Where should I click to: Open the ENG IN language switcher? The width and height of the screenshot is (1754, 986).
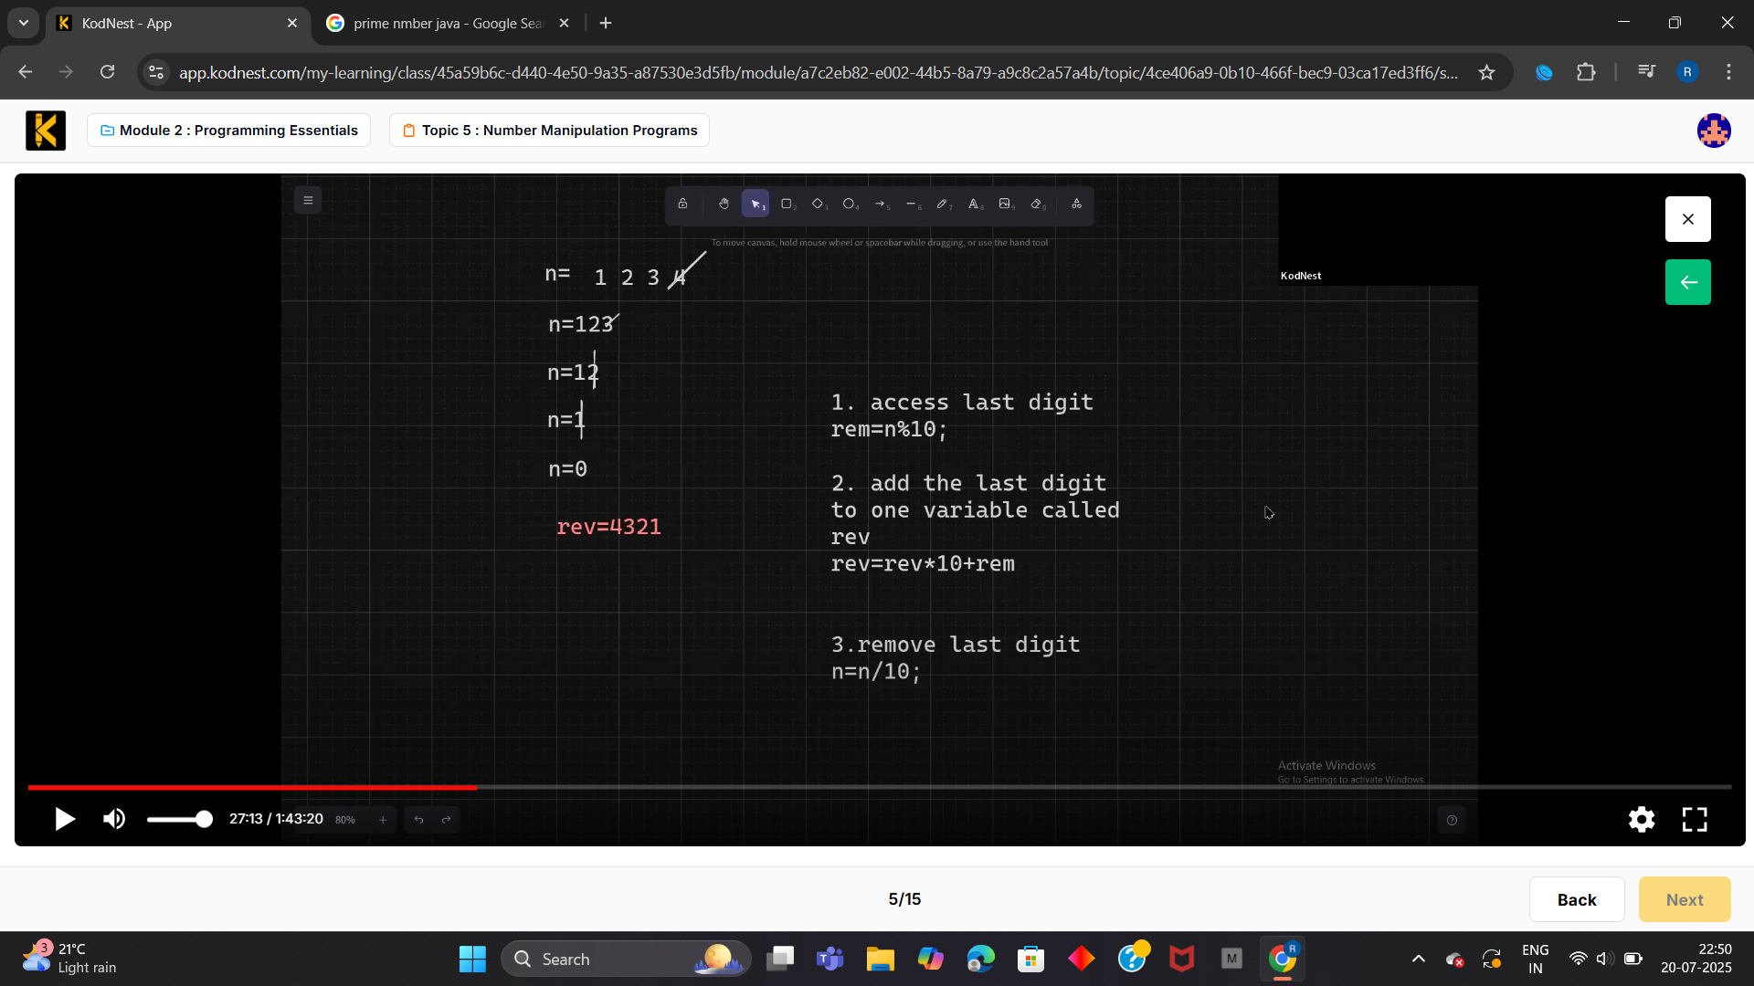(x=1535, y=959)
